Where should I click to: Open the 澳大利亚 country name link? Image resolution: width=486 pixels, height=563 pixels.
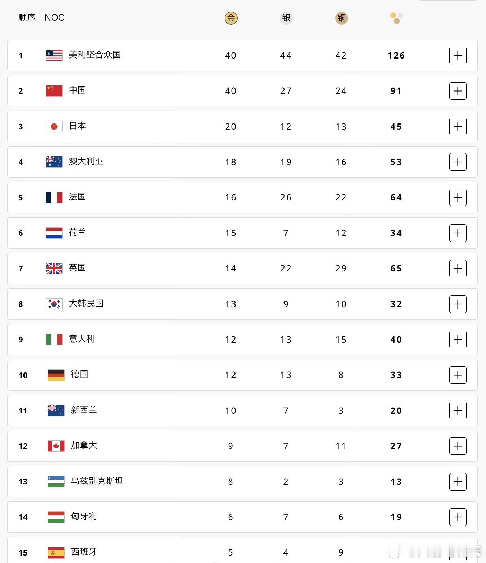coord(86,161)
